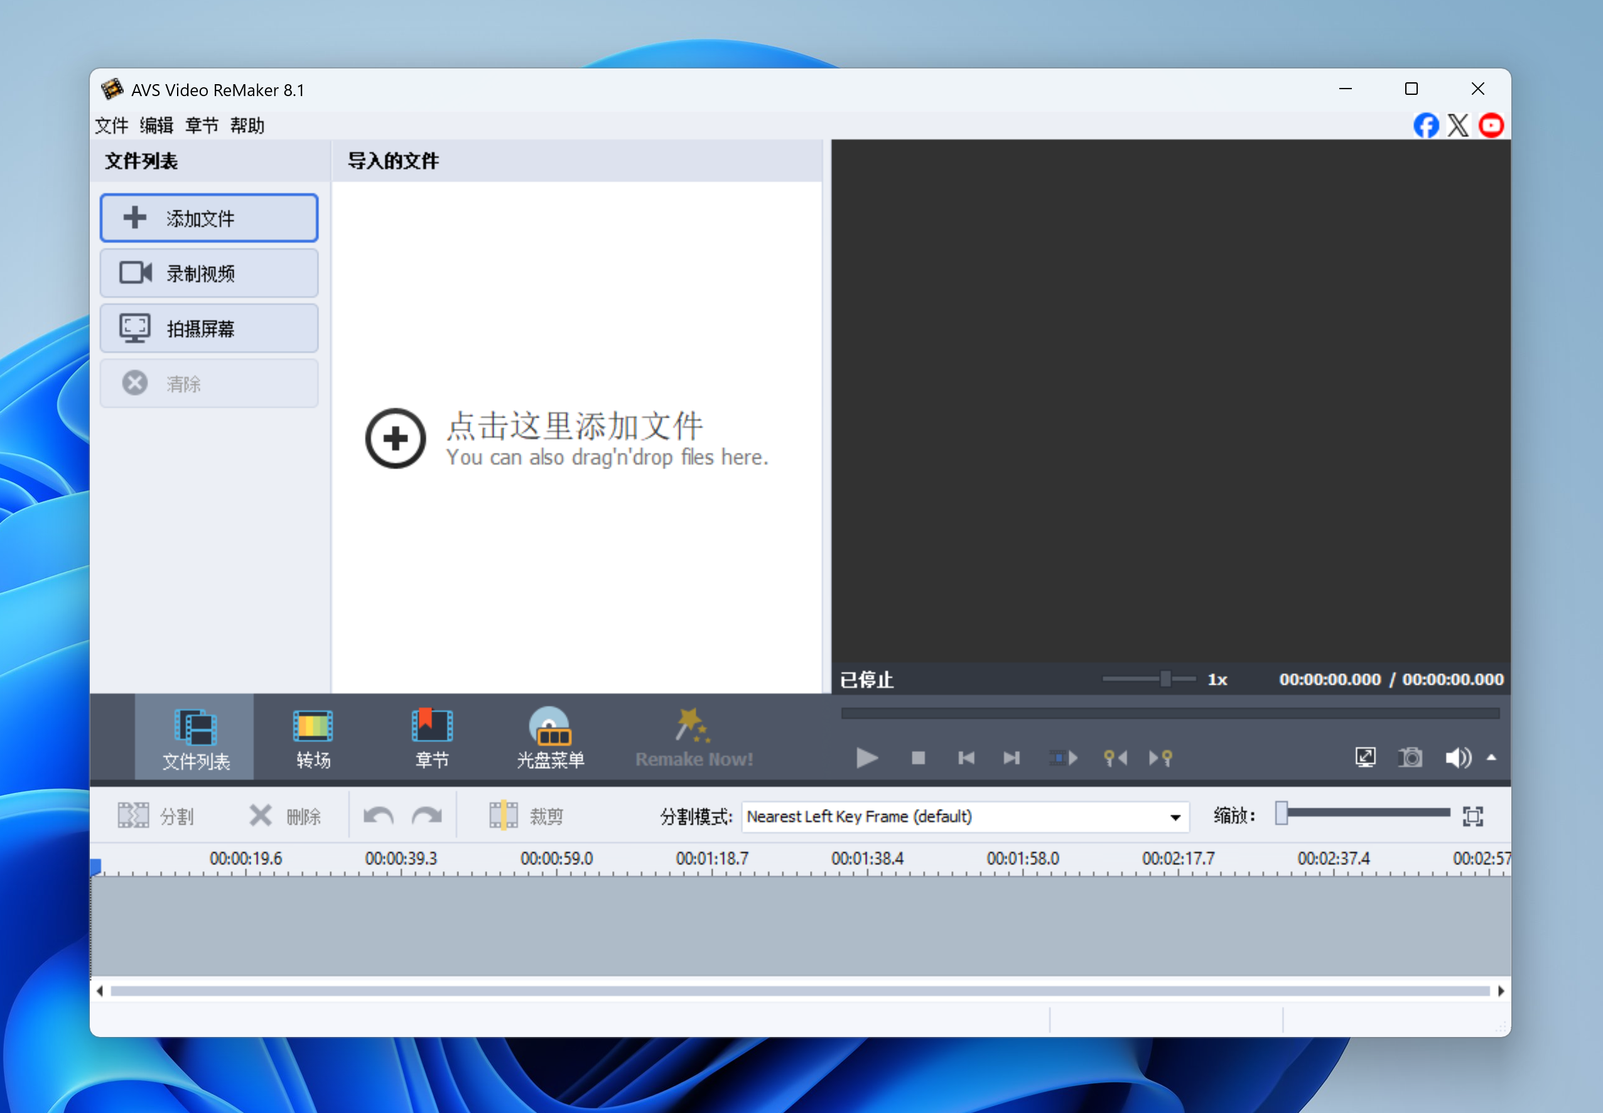Image resolution: width=1603 pixels, height=1113 pixels.
Task: Click the next scene icon
Action: [x=1064, y=757]
